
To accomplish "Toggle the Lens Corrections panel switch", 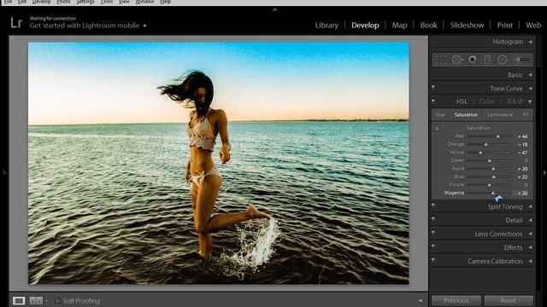I will (x=433, y=233).
